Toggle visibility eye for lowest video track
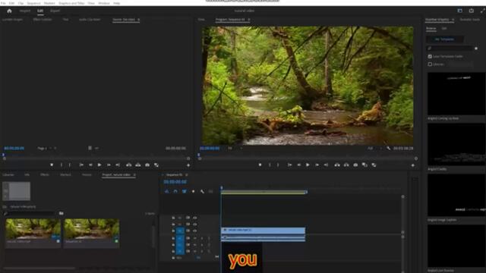The width and height of the screenshot is (486, 273). 195,231
